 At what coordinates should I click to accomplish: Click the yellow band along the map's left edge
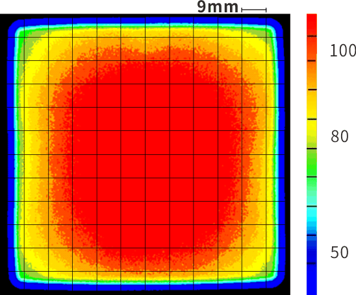pos(29,154)
